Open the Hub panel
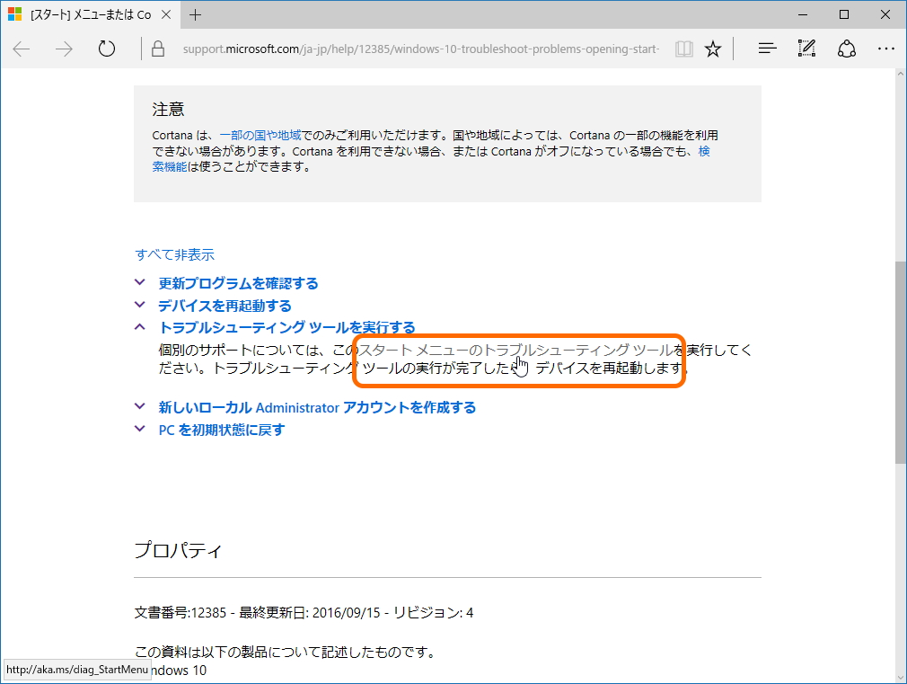This screenshot has height=684, width=907. pos(767,49)
